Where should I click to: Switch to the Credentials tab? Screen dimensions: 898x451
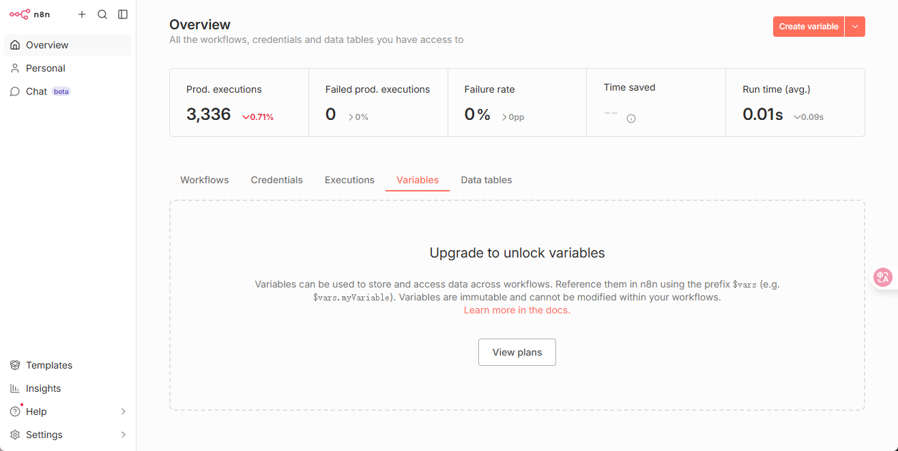click(277, 180)
